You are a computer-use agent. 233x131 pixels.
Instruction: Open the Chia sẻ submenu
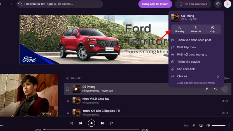pyautogui.click(x=196, y=76)
